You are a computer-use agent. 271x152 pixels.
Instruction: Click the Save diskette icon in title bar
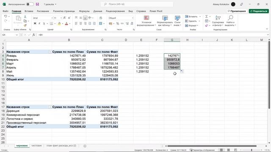pyautogui.click(x=37, y=4)
